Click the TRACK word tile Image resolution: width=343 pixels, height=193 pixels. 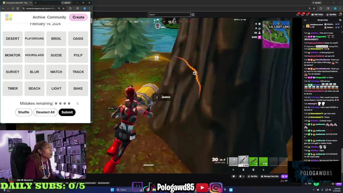click(x=78, y=72)
